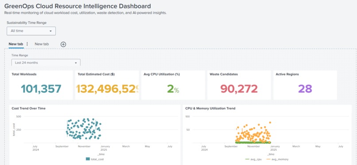Open the Sustainability Time Range dropdown
The height and width of the screenshot is (165, 357).
click(x=31, y=31)
